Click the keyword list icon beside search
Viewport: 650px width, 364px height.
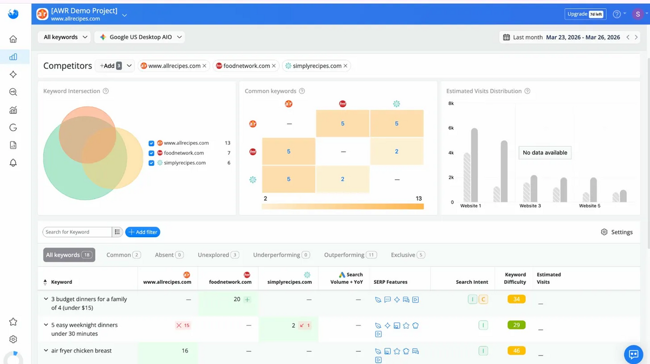click(x=117, y=232)
